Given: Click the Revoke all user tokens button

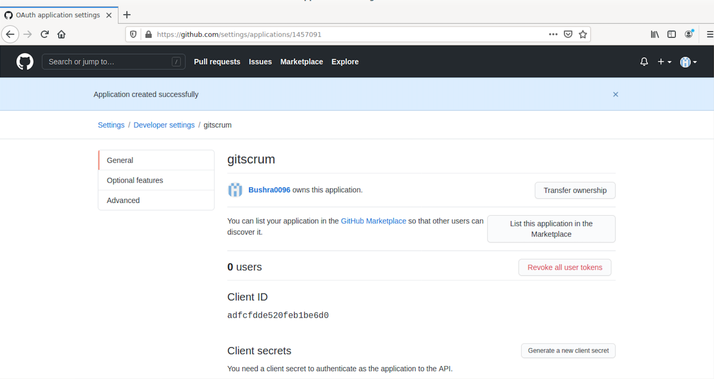Looking at the screenshot, I should click(564, 267).
